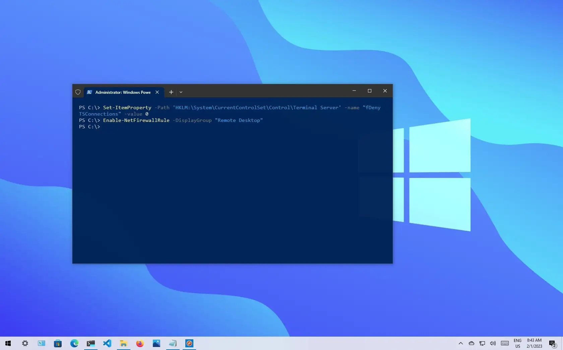563x350 pixels.
Task: Click the admin shield icon in terminal titlebar
Action: click(x=78, y=92)
